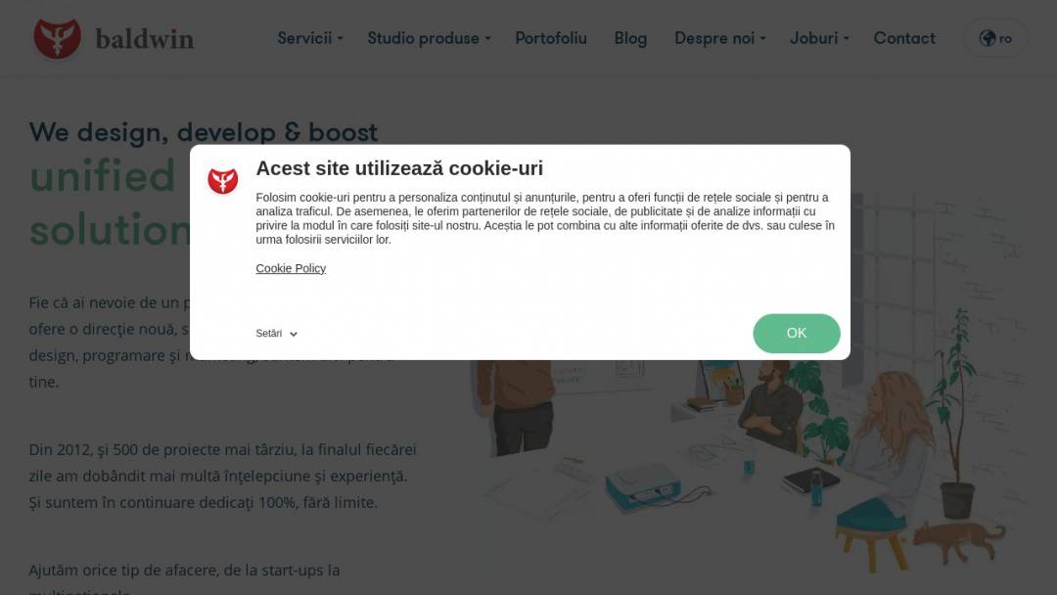Go to the Portofoliu page
Viewport: 1057px width, 595px height.
pos(551,38)
